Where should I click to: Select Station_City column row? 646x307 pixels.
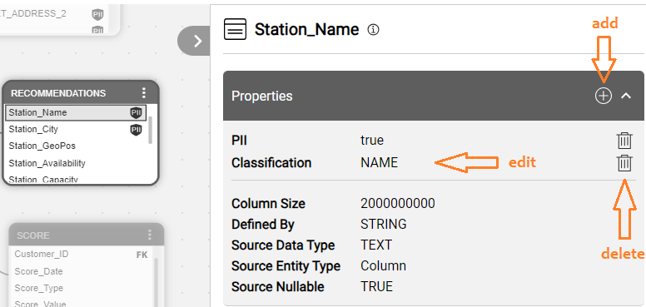tap(75, 129)
